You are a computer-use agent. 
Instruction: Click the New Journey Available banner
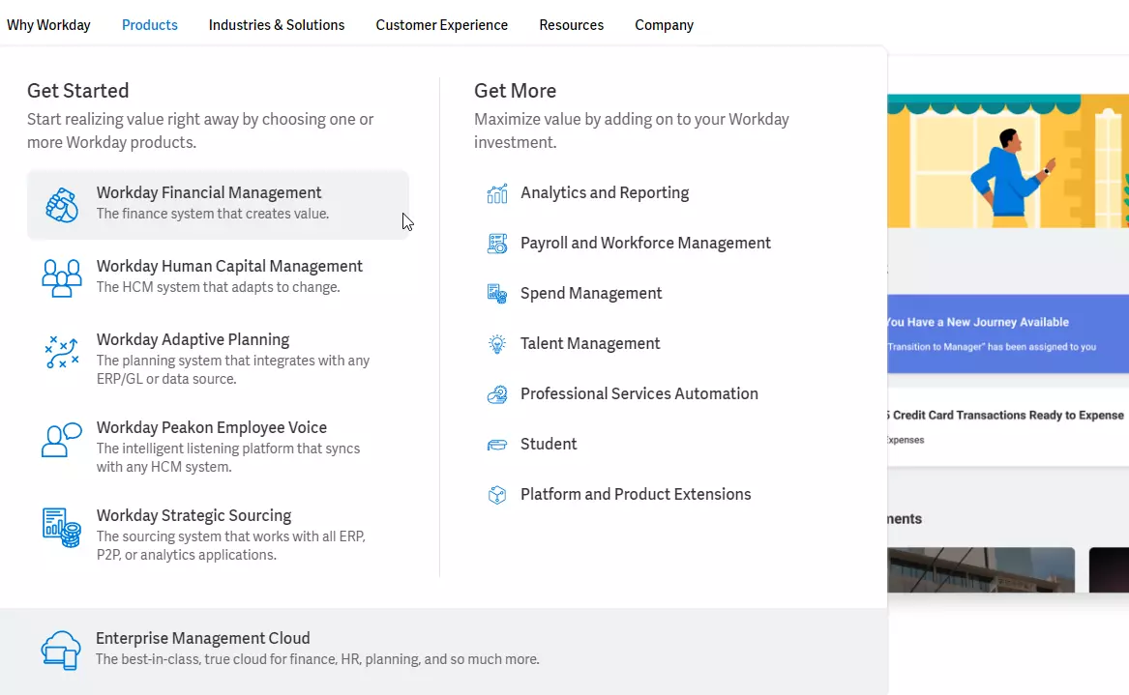[x=1008, y=333]
